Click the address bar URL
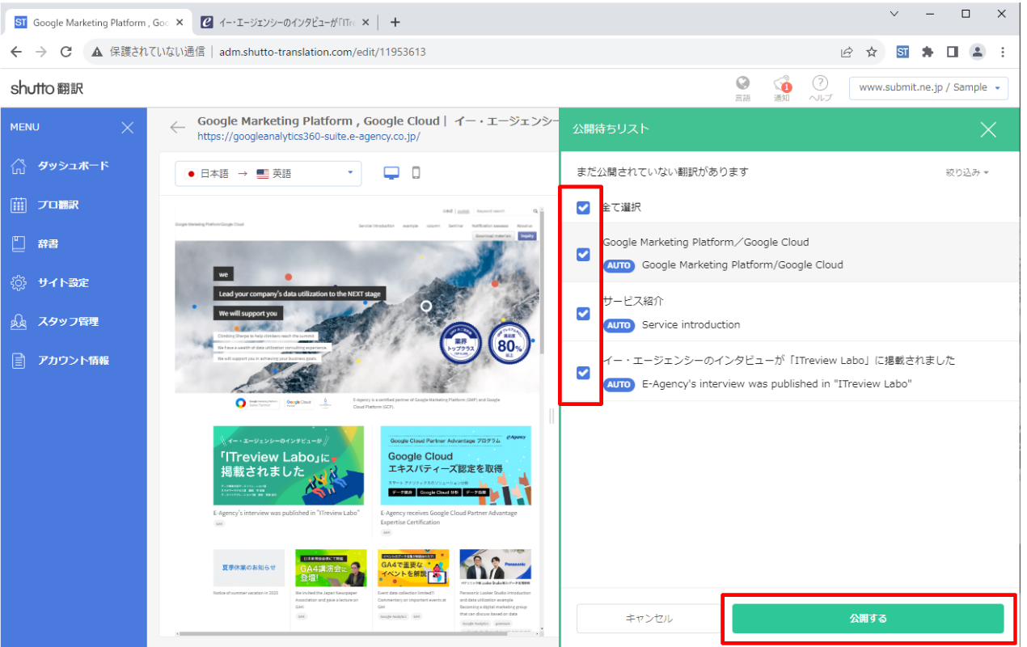Viewport: 1027px width, 647px height. (x=322, y=52)
